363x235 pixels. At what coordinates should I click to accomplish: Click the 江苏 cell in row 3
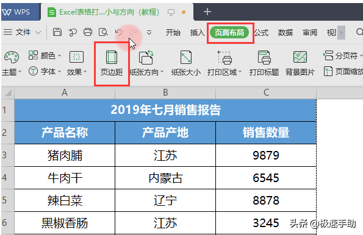point(165,155)
